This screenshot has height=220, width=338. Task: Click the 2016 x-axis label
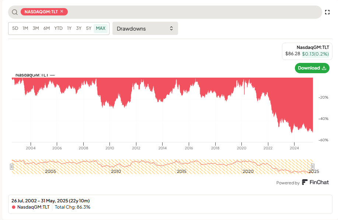click(189, 148)
